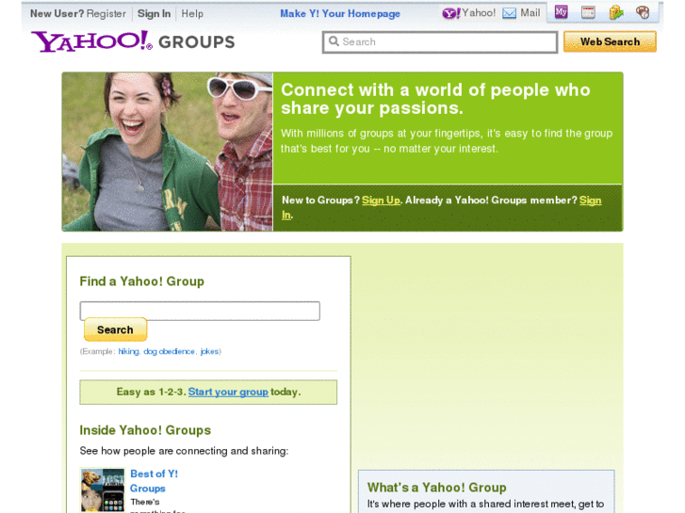The height and width of the screenshot is (513, 685).
Task: Click the Connect with a world headline
Action: [435, 99]
